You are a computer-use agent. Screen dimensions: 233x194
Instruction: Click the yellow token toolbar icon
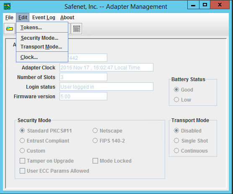click(10, 28)
